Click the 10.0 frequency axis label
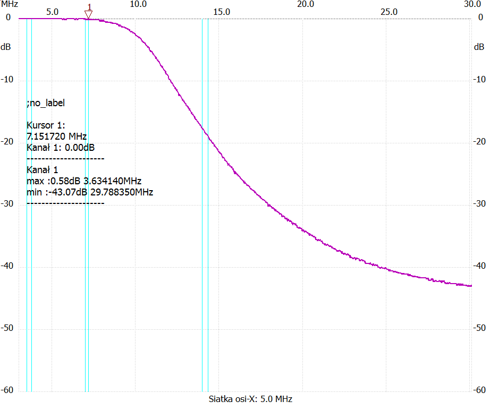The height and width of the screenshot is (410, 490). 138,4
